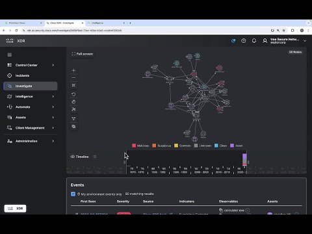The width and height of the screenshot is (312, 234).
Task: Select Investigate in sidebar
Action: point(31,86)
